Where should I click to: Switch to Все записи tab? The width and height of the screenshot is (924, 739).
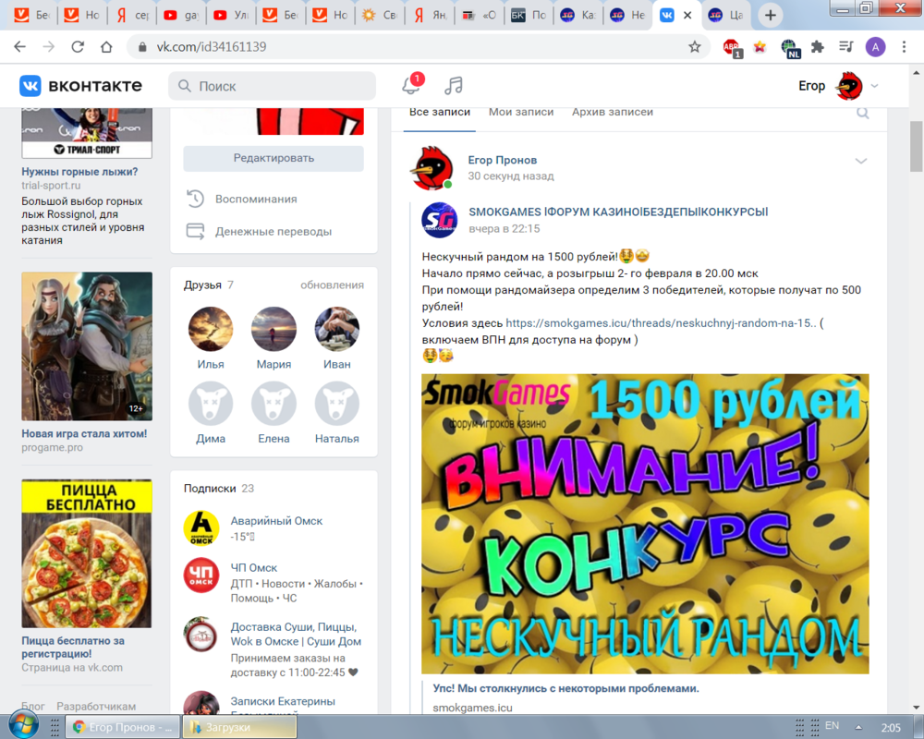click(x=440, y=112)
